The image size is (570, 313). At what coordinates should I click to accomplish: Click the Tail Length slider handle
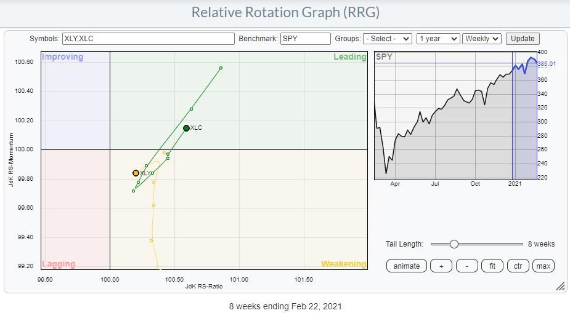click(454, 244)
